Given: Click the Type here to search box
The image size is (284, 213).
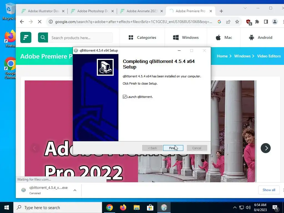Looking at the screenshot, I should coord(58,207).
